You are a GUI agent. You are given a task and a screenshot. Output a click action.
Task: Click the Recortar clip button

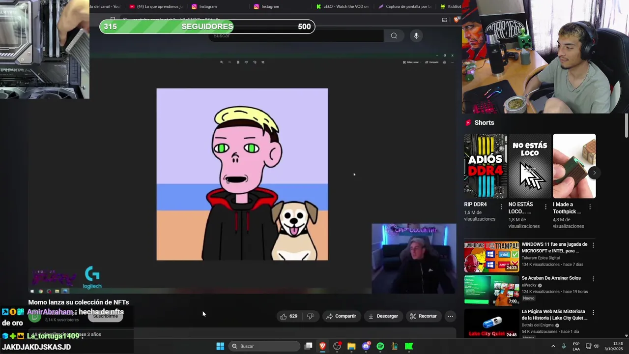pyautogui.click(x=423, y=316)
